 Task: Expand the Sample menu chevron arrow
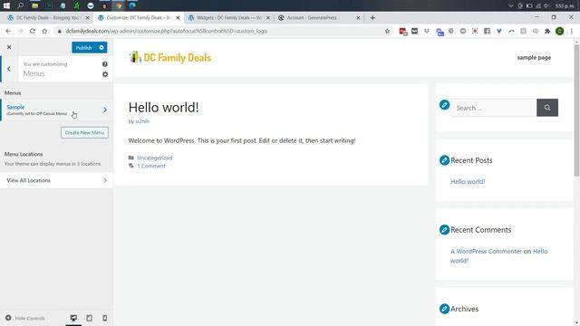(105, 110)
